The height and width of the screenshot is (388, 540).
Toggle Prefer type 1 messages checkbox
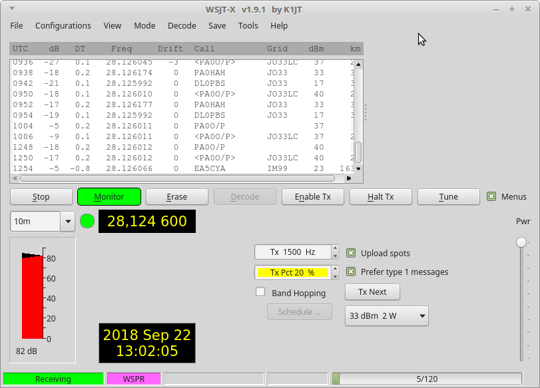(x=351, y=272)
